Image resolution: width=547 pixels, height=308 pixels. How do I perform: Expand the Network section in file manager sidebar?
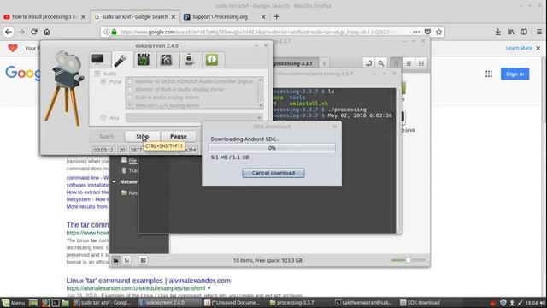[x=114, y=181]
